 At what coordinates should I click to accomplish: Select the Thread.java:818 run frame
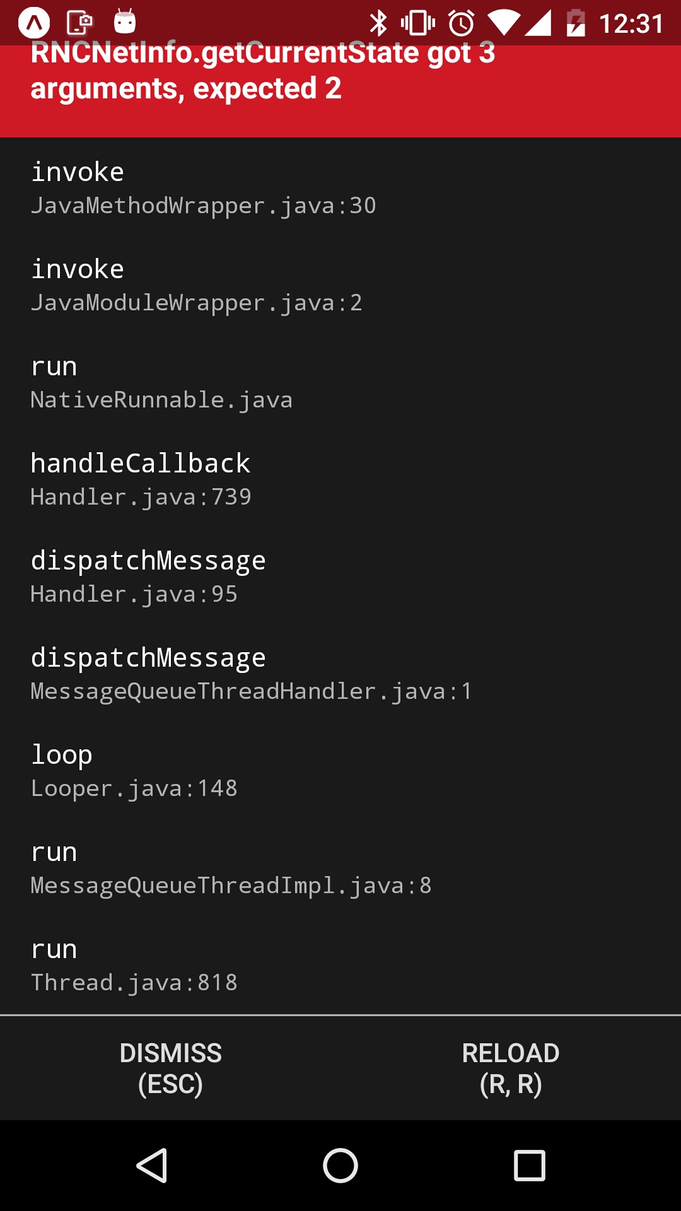pos(134,964)
